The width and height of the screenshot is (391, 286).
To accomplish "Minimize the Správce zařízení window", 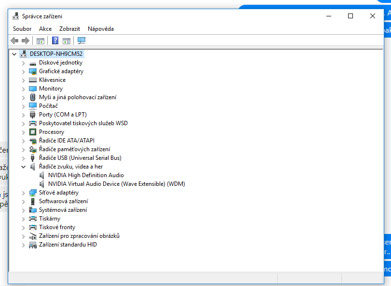I will coord(329,16).
